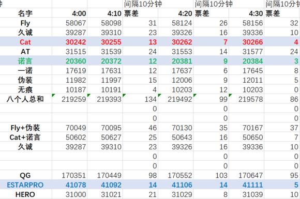Click cell with value 17645
The height and width of the screenshot is (199, 300).
(x=246, y=70)
